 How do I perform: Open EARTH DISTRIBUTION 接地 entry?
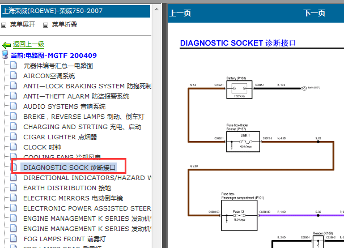tap(67, 188)
